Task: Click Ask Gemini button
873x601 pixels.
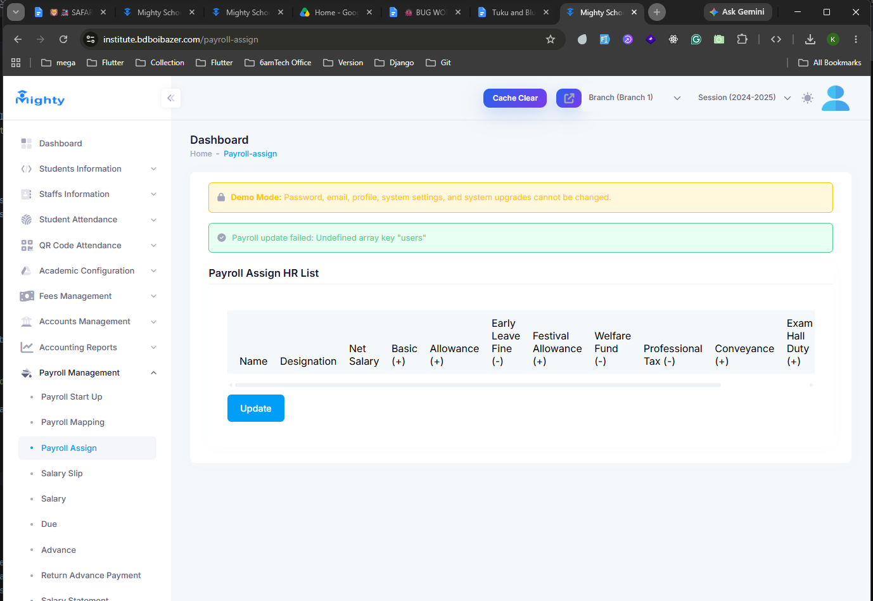Action: [737, 12]
